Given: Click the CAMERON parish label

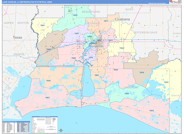Looking at the screenshot, I should (131, 87).
